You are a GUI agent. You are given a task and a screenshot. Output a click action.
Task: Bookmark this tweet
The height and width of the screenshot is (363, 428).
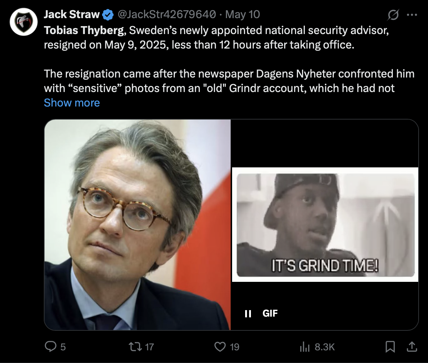coord(390,347)
